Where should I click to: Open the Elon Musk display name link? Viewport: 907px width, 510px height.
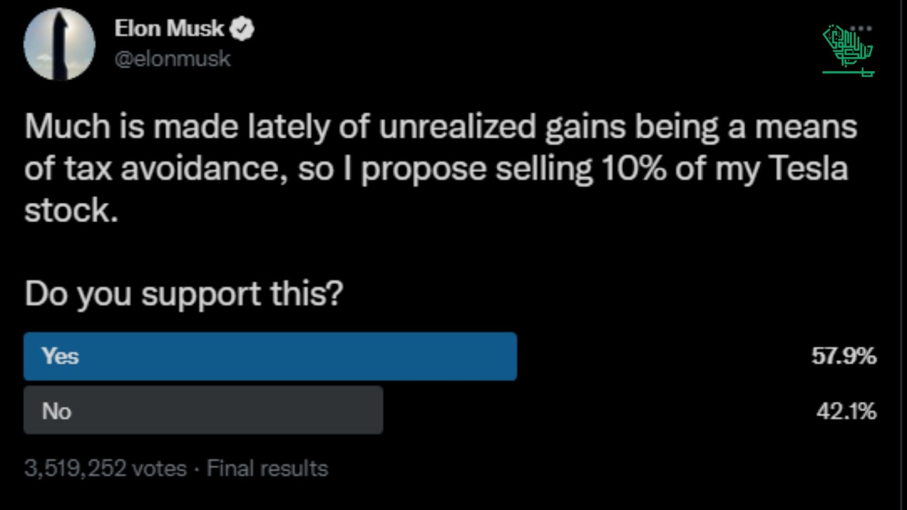[169, 29]
